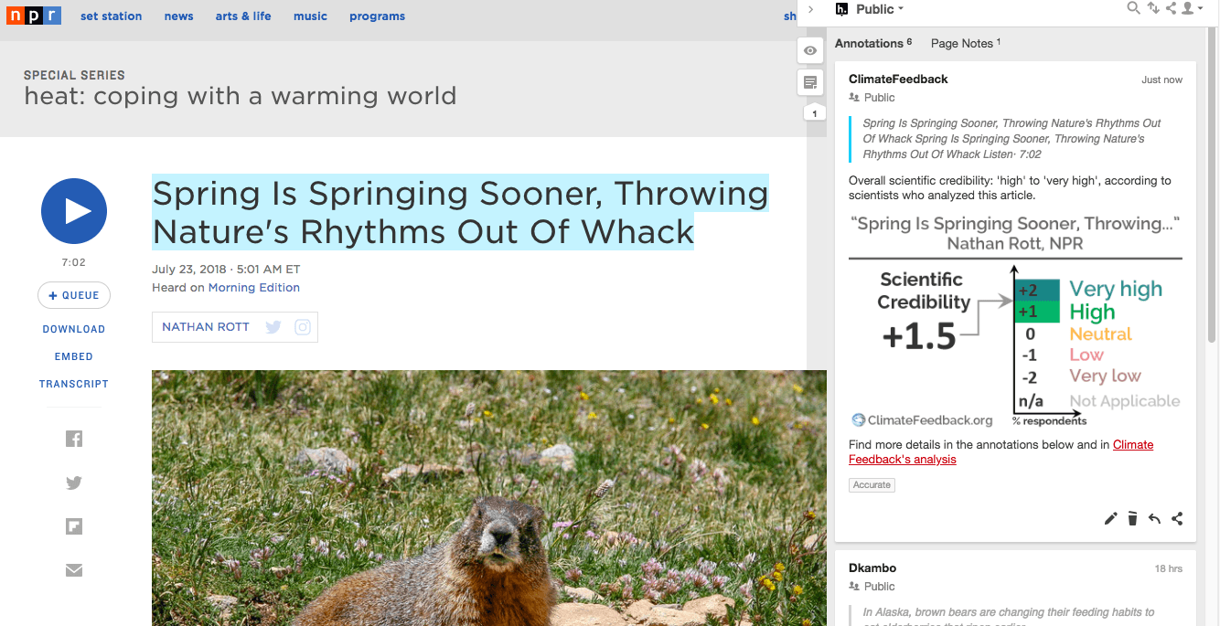Click the Accurate tag
Image resolution: width=1220 pixels, height=626 pixels.
872,485
